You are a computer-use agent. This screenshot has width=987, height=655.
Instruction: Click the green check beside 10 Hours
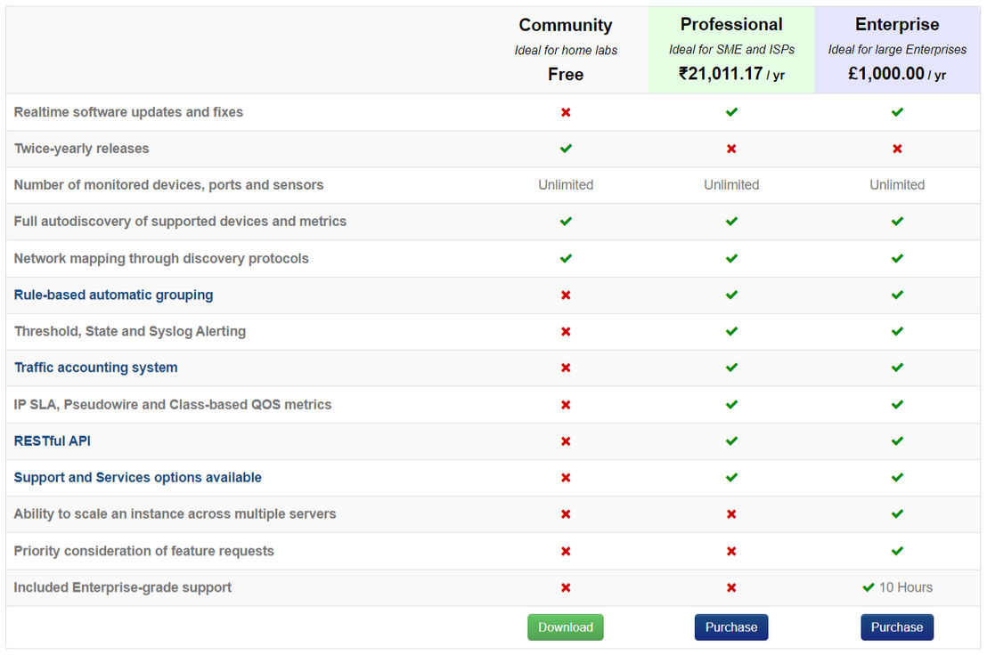(x=869, y=587)
